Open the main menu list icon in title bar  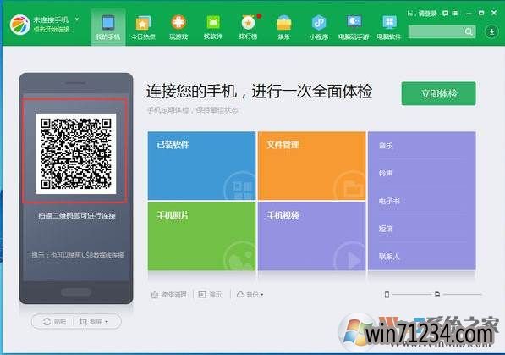pyautogui.click(x=455, y=14)
